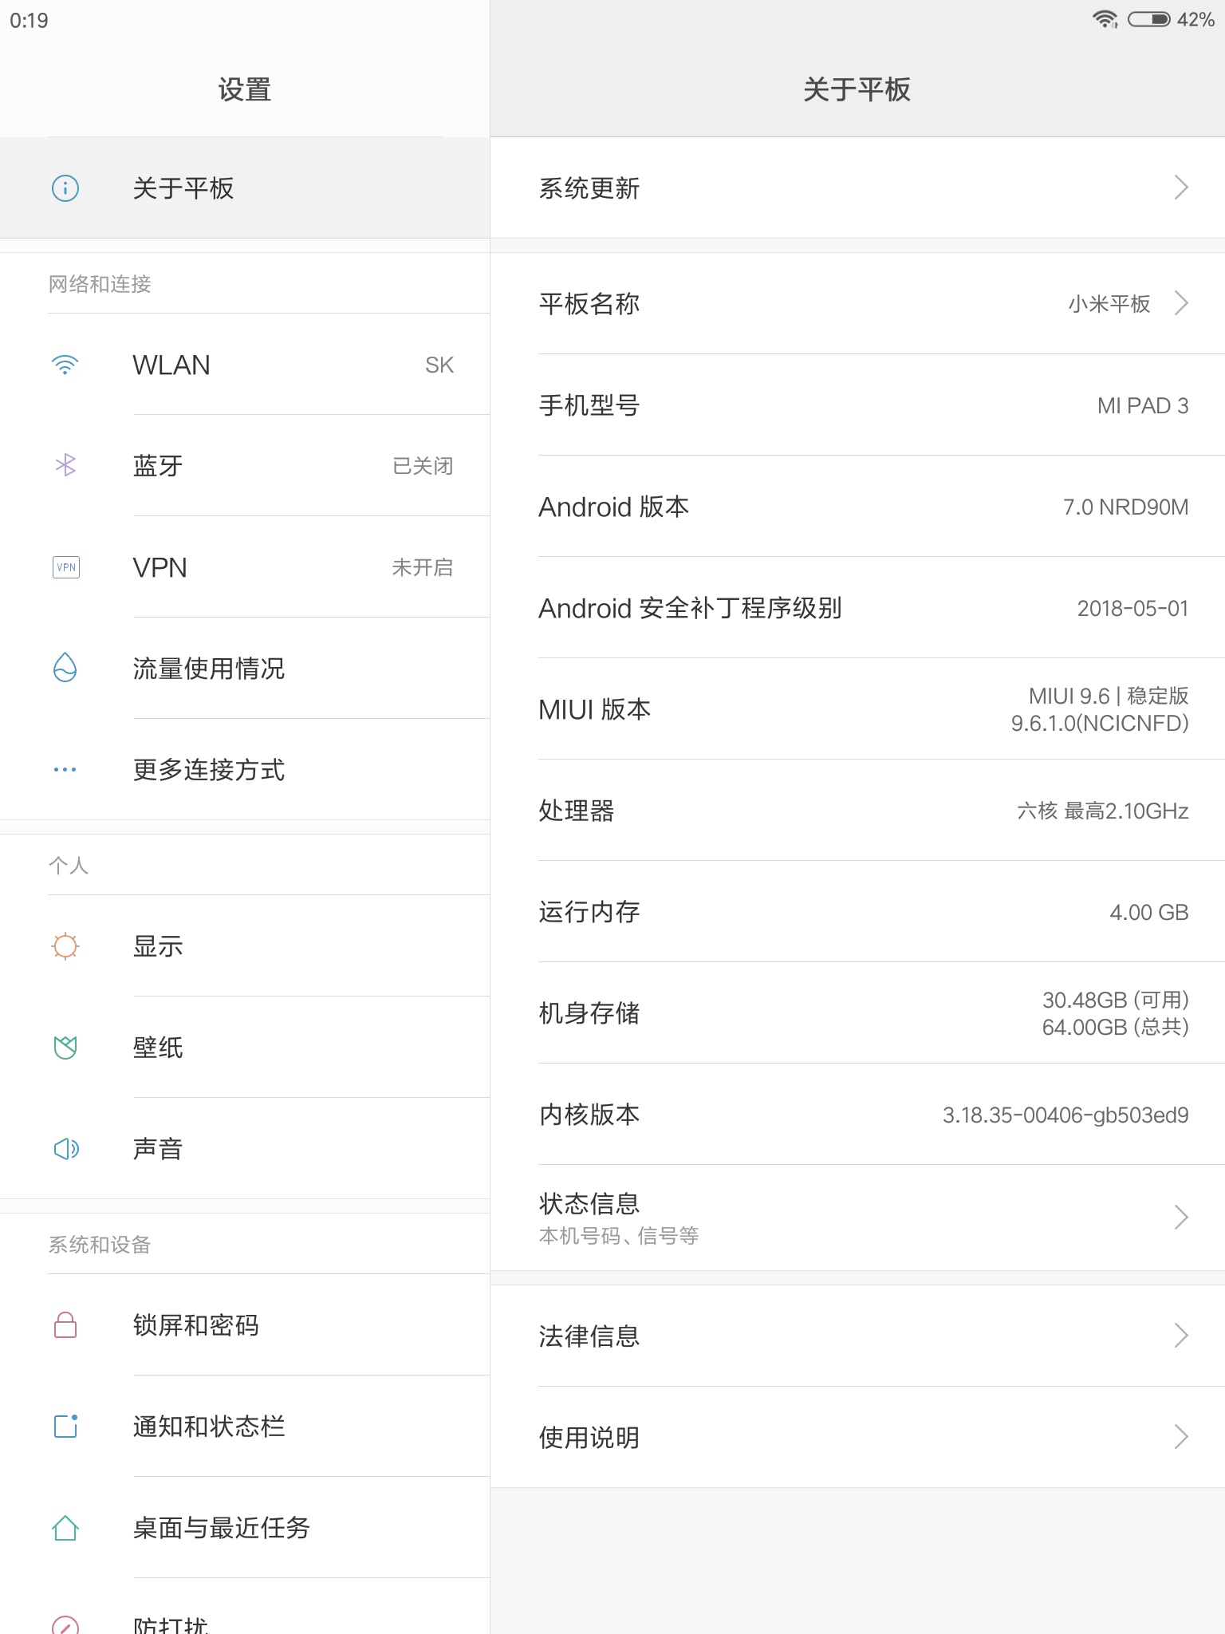This screenshot has height=1634, width=1225.
Task: Open 使用说明 using its chevron
Action: pyautogui.click(x=1182, y=1437)
